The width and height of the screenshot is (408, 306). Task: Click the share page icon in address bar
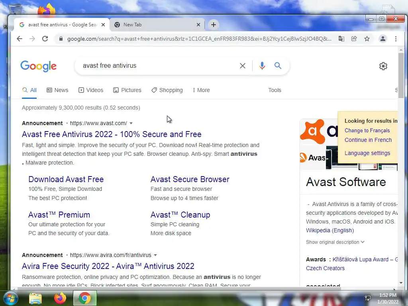354,39
